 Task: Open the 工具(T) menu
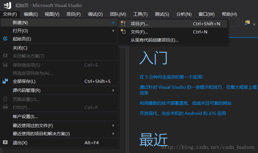(140, 14)
